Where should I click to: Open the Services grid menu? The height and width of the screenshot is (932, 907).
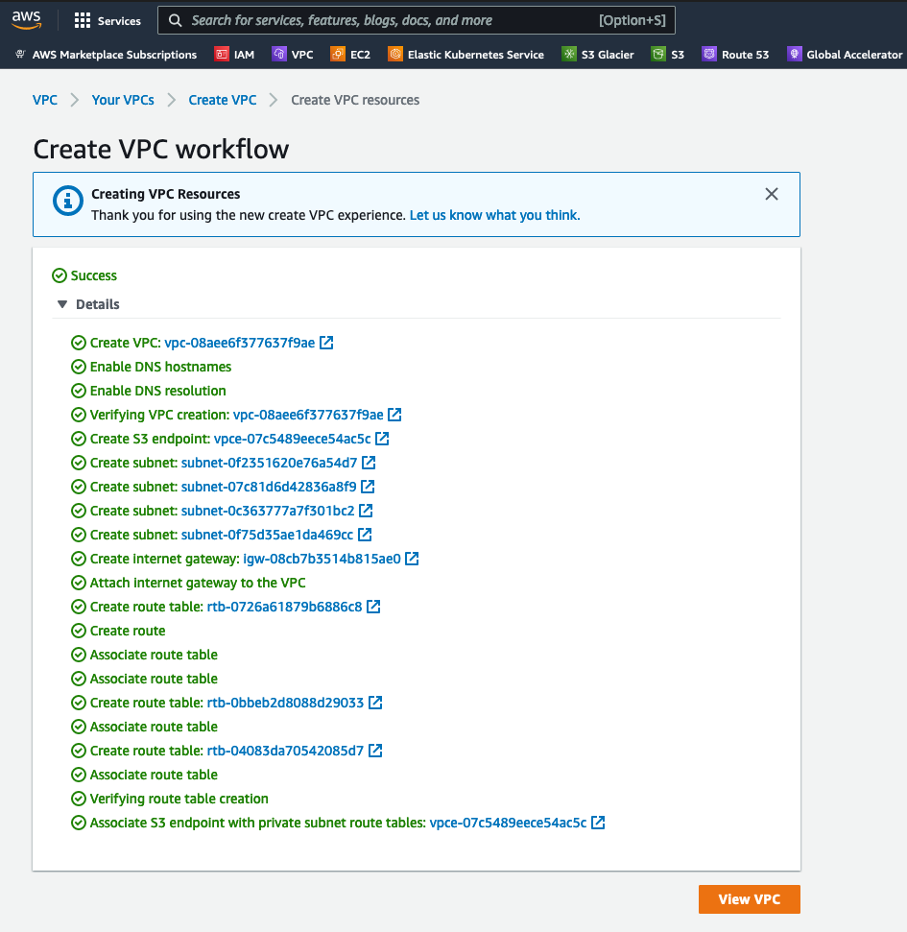[107, 20]
